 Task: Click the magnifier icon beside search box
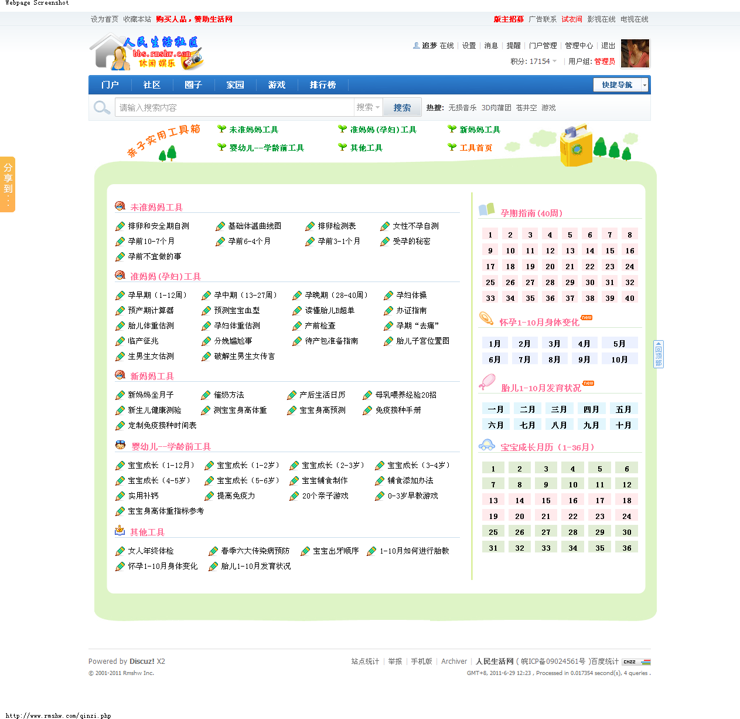tap(102, 108)
